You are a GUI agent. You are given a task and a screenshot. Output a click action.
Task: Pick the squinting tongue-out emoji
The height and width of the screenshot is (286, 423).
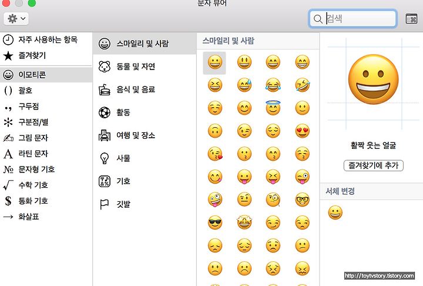[x=273, y=177]
